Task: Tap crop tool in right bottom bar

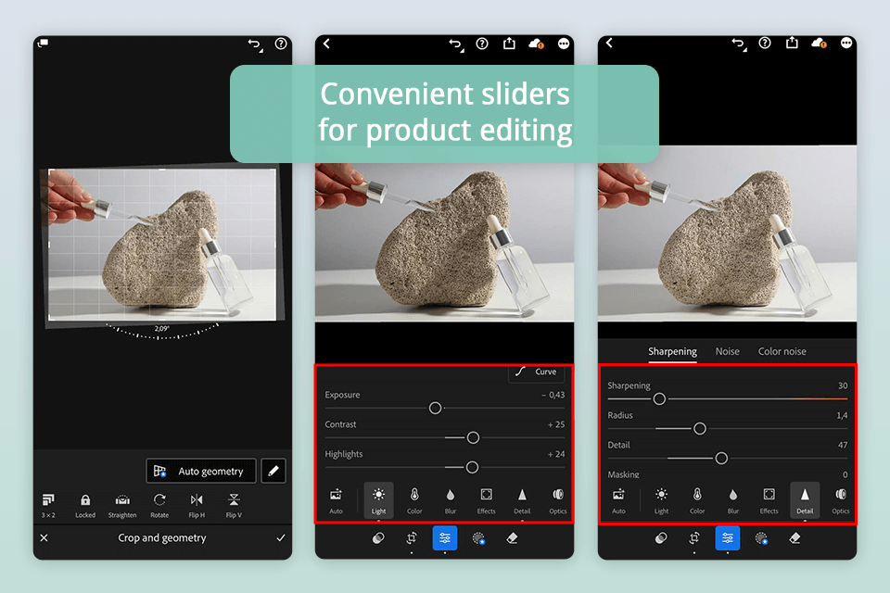Action: (694, 538)
